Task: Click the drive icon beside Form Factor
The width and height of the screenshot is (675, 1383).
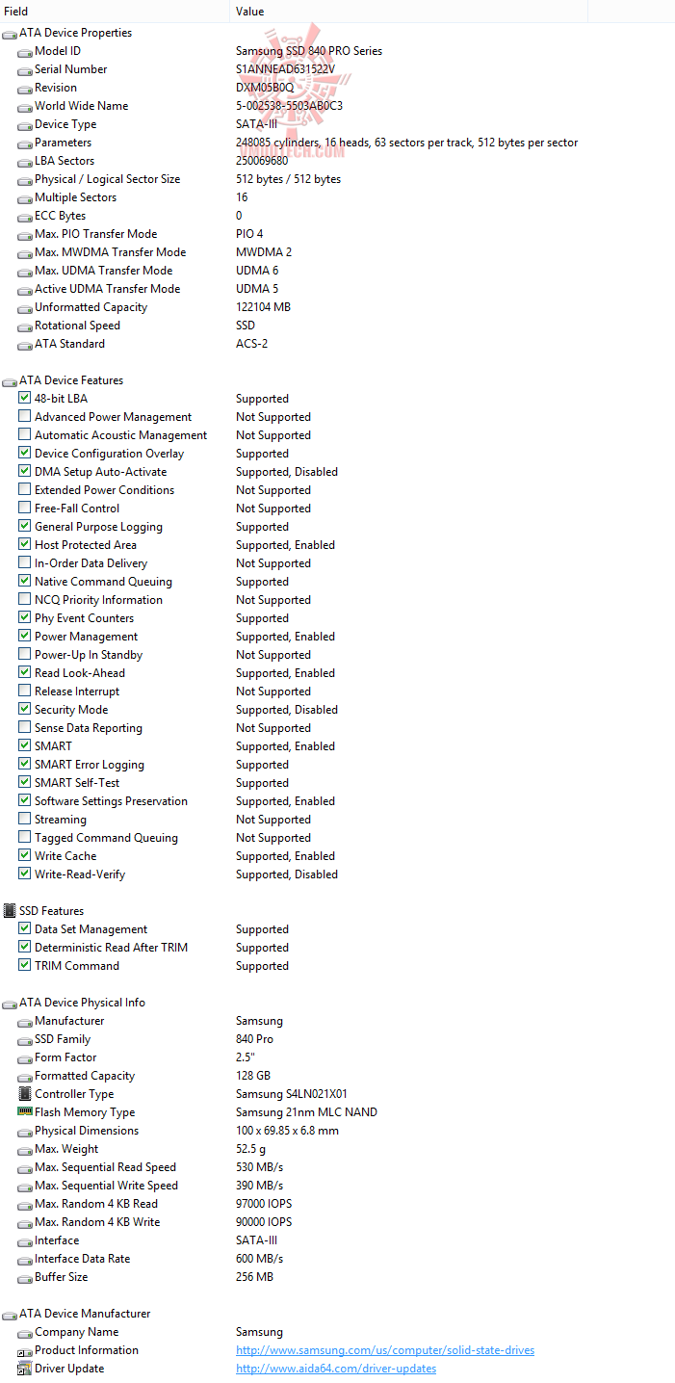Action: point(25,1058)
